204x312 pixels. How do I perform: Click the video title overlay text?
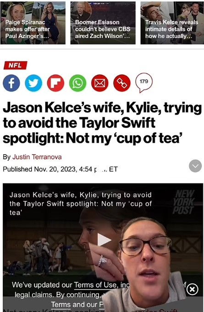coord(81,204)
